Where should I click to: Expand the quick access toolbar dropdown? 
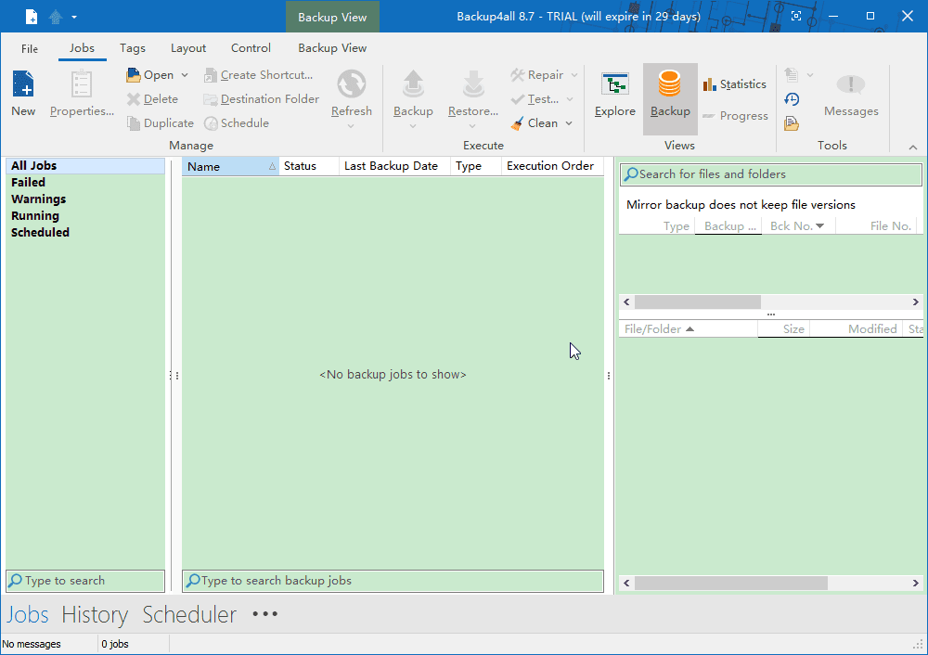pyautogui.click(x=74, y=17)
